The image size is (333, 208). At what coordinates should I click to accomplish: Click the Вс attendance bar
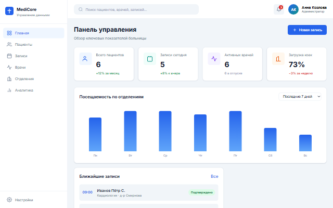(x=305, y=143)
